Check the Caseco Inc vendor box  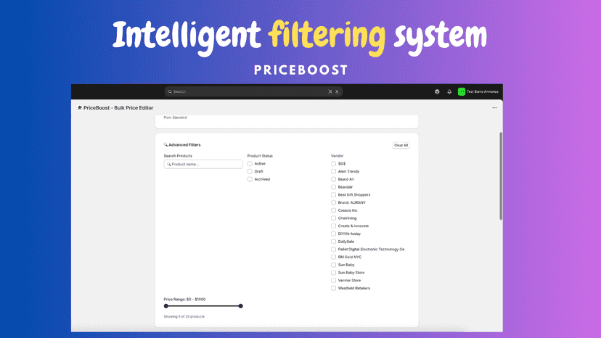tap(333, 210)
